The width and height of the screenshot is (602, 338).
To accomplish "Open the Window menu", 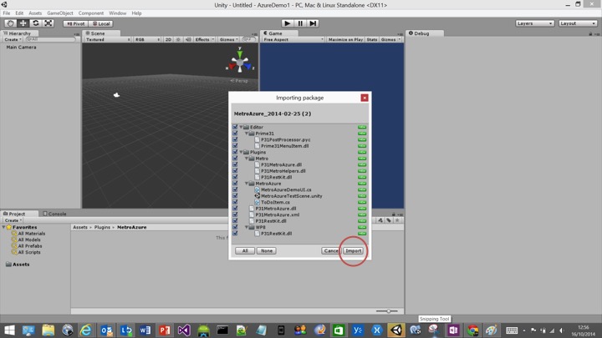I will coord(117,13).
